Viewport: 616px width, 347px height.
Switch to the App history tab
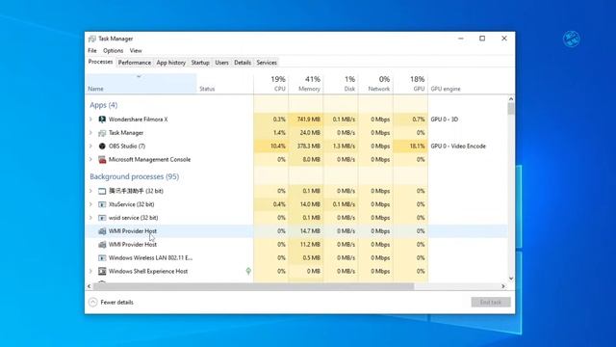(171, 63)
